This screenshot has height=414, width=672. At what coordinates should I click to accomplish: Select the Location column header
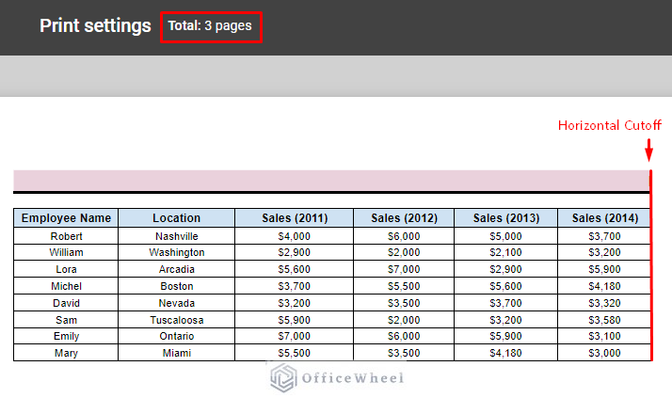pos(176,218)
